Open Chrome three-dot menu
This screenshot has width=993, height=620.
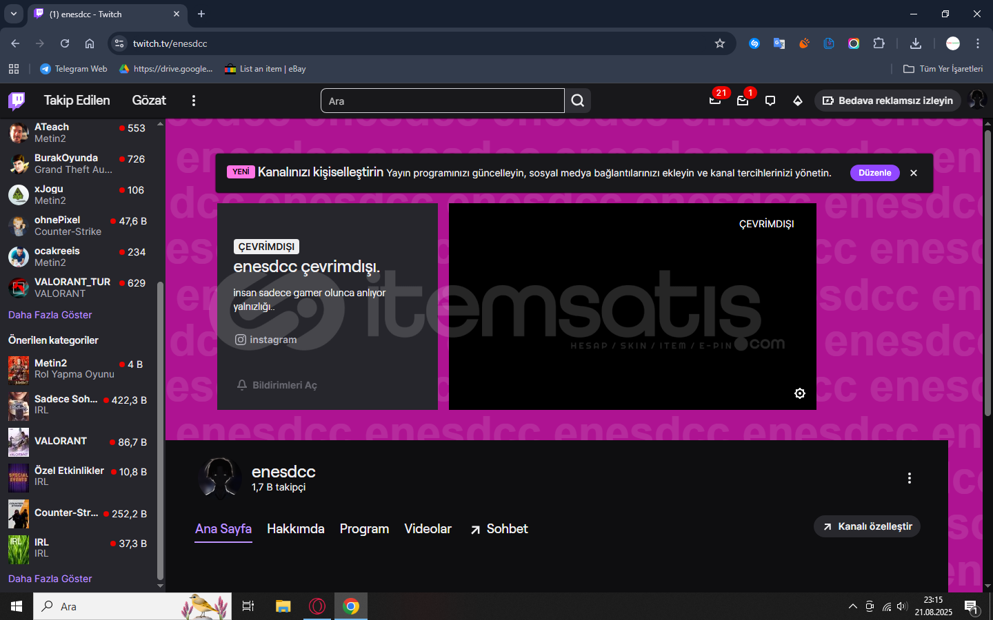pos(978,43)
